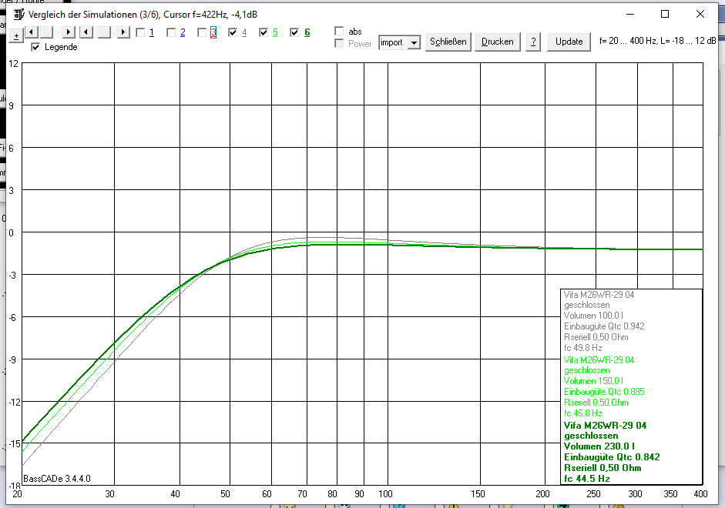
Task: Click left arrow of first scrollbar
Action: tap(32, 32)
